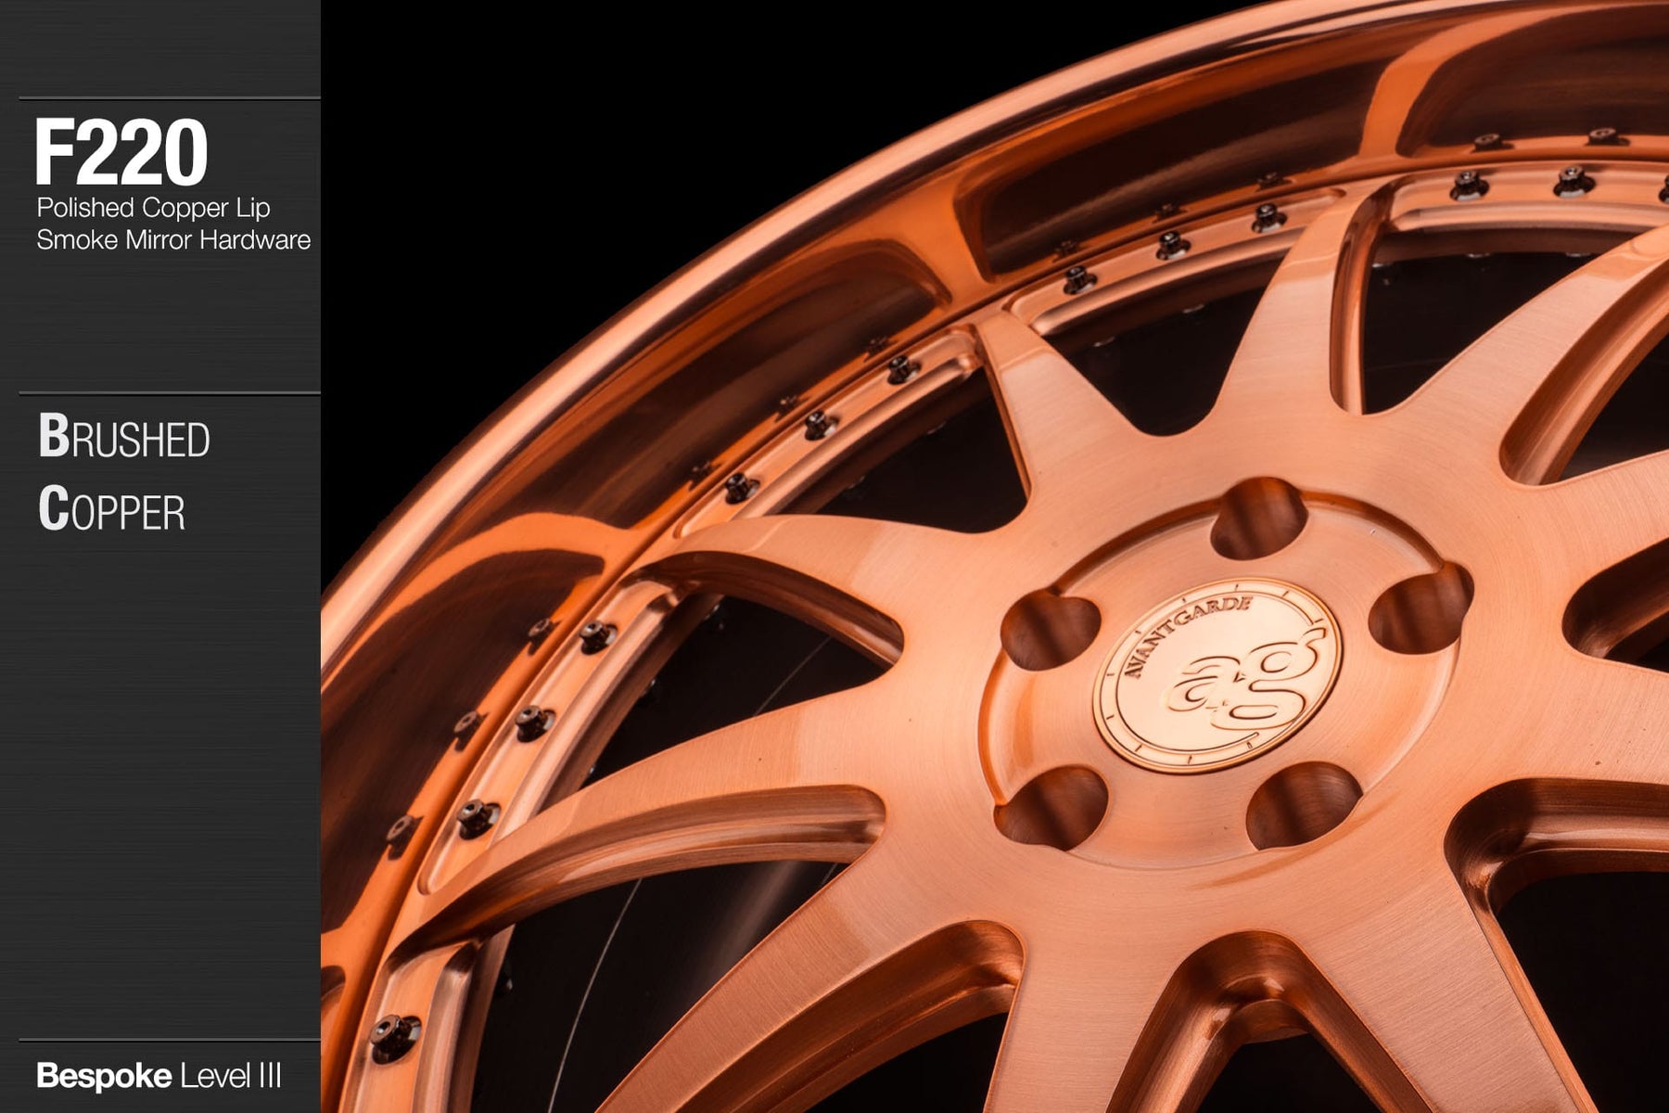Image resolution: width=1669 pixels, height=1113 pixels.
Task: Click the rightmost lug hole on hub
Action: point(1419,608)
